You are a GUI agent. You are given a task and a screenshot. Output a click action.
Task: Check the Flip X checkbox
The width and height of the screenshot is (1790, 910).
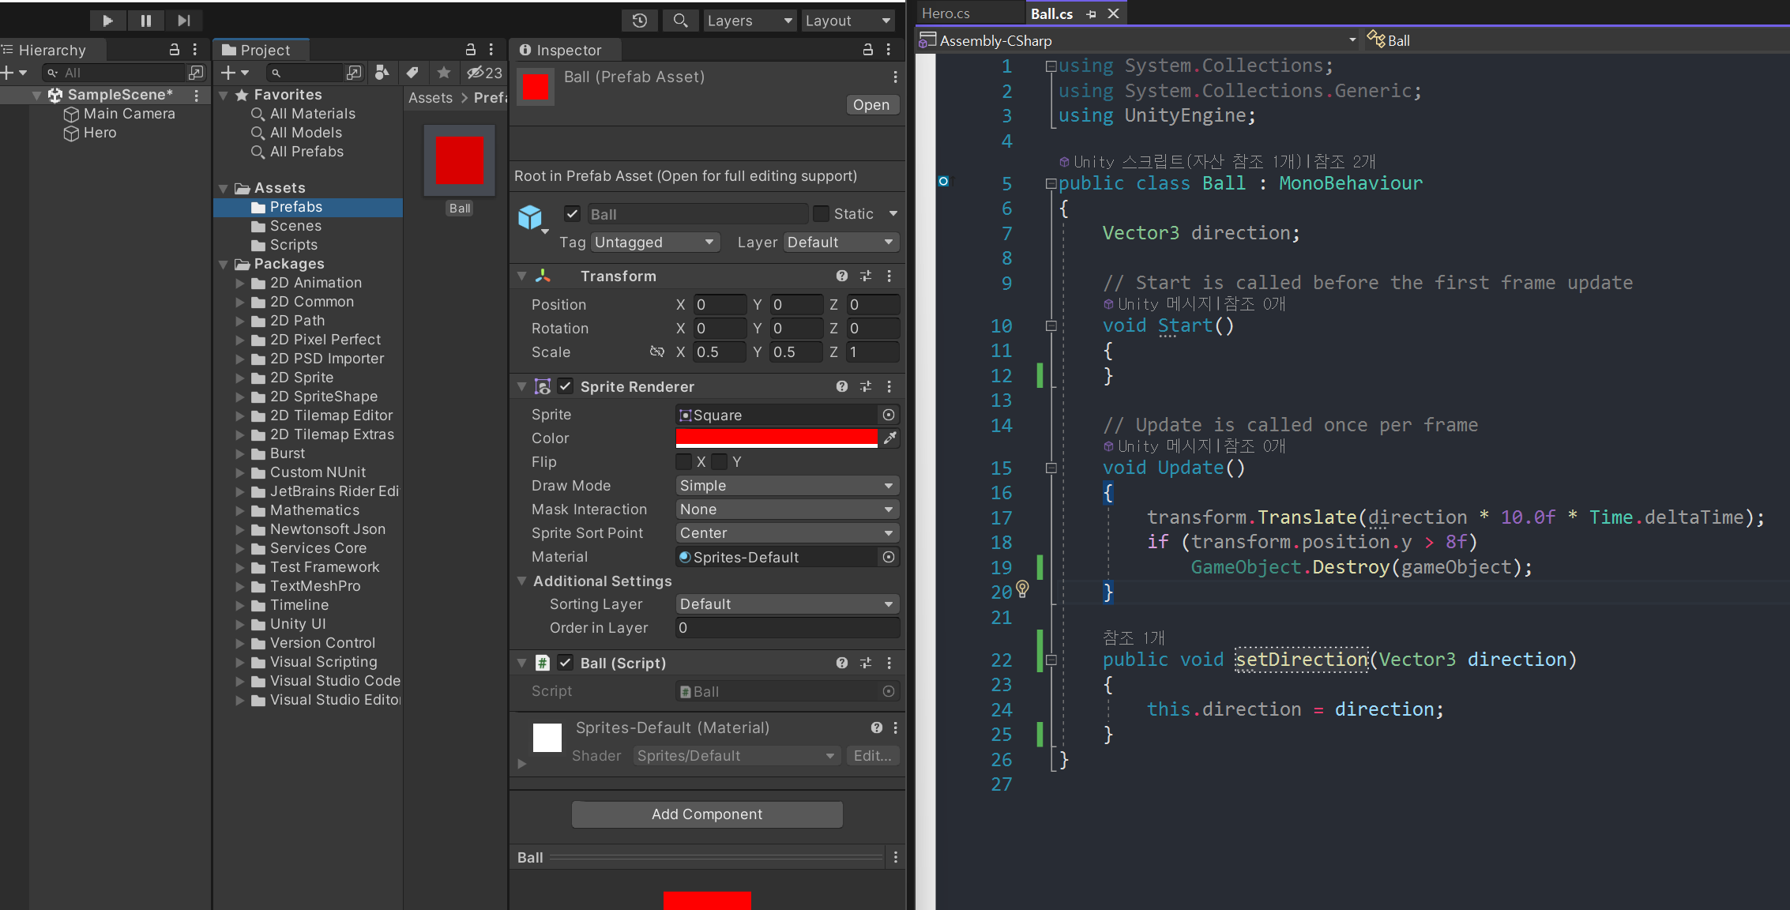[683, 461]
